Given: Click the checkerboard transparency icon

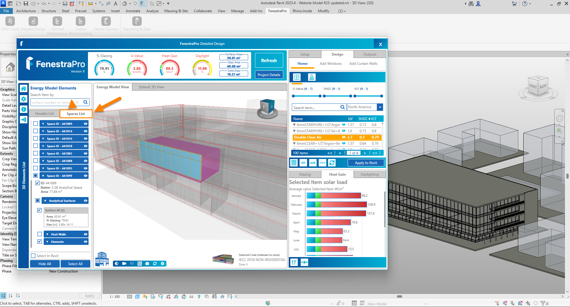Looking at the screenshot, I should [x=140, y=264].
